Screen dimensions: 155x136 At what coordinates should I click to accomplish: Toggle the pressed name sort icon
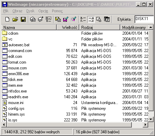(91, 19)
